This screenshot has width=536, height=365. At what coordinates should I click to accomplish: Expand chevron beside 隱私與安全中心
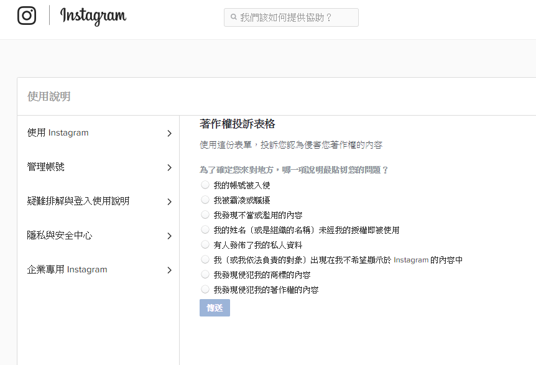[x=170, y=236]
